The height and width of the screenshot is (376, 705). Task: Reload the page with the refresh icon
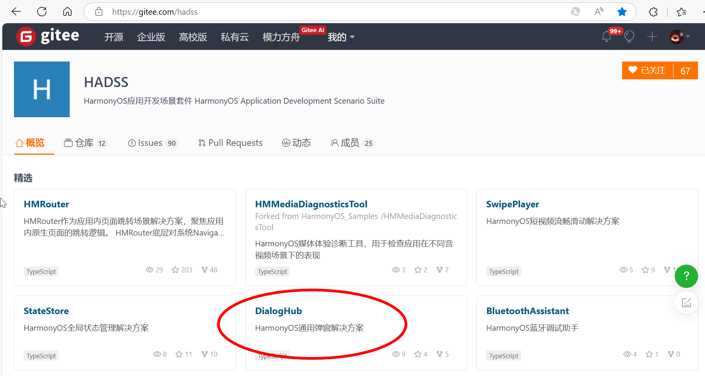[x=42, y=12]
